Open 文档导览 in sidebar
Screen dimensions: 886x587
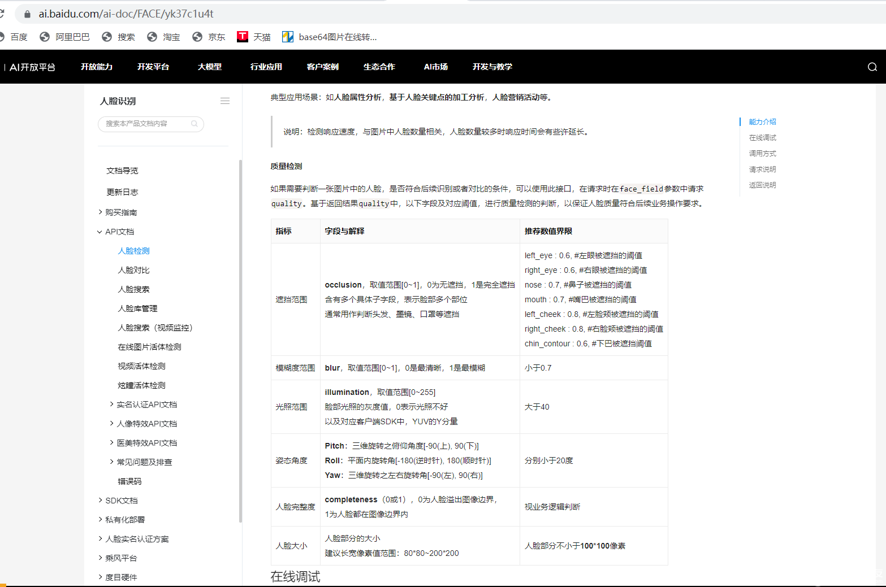[122, 171]
